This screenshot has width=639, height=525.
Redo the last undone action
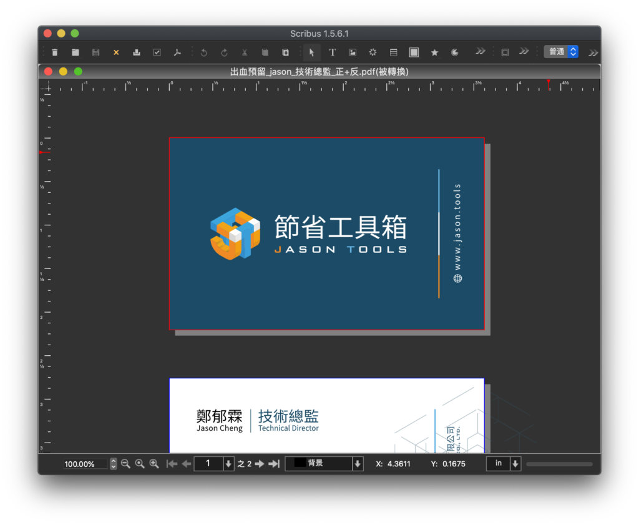tap(224, 52)
